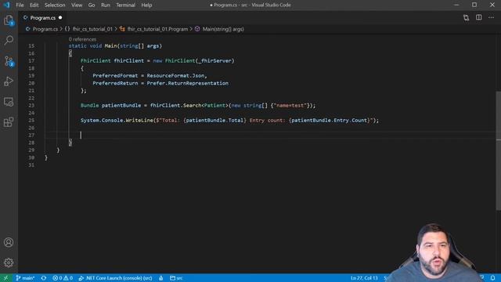Synchronize changes with the sync icon
The image size is (501, 282).
[x=44, y=278]
